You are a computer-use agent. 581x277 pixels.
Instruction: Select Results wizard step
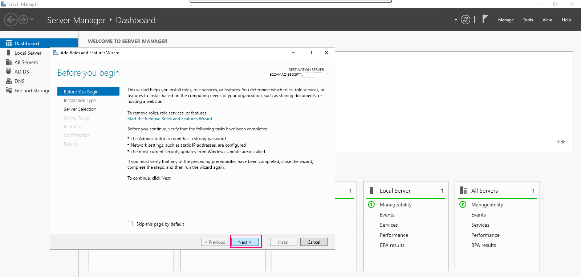(x=71, y=144)
